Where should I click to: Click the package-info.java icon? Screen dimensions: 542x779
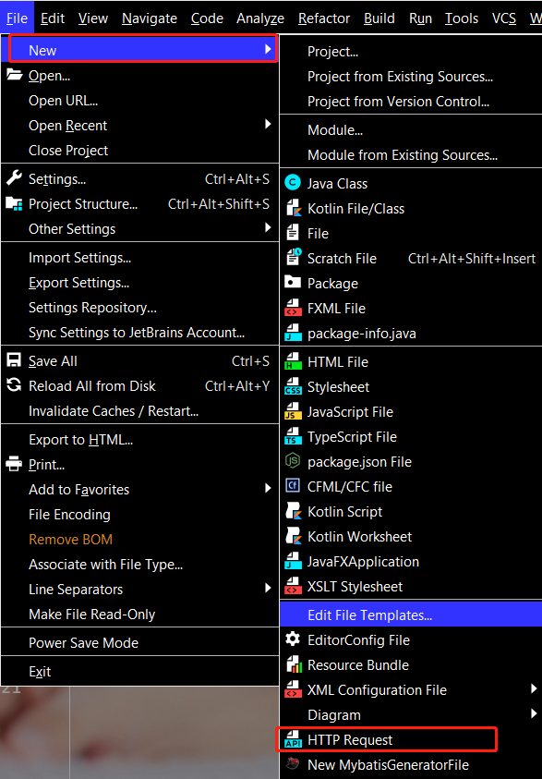tap(293, 333)
